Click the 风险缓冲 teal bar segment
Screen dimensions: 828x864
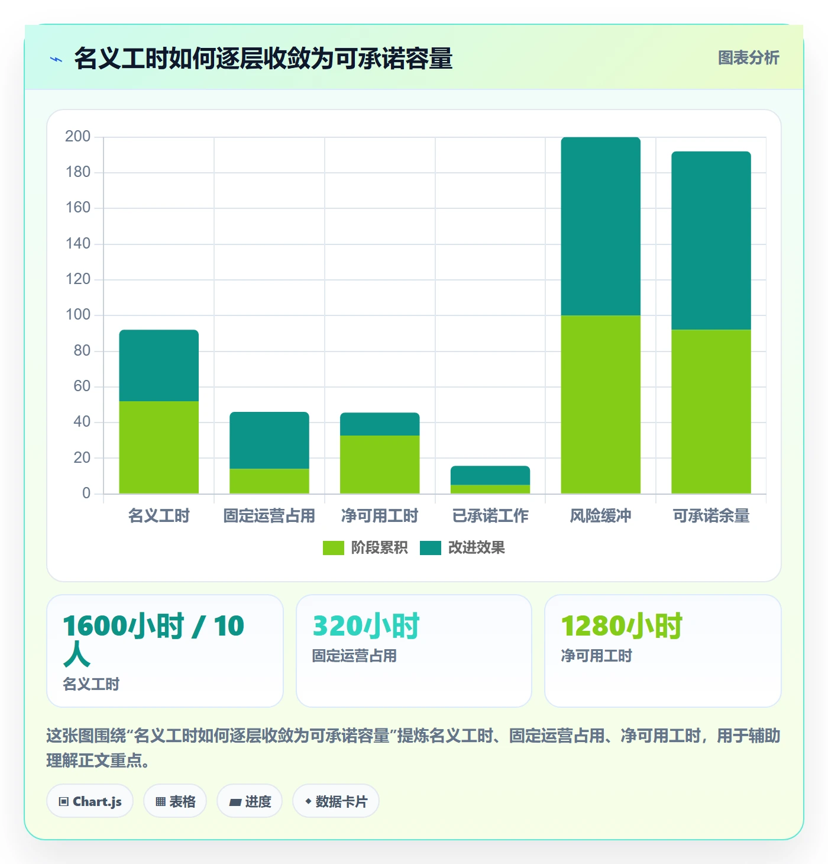[601, 226]
